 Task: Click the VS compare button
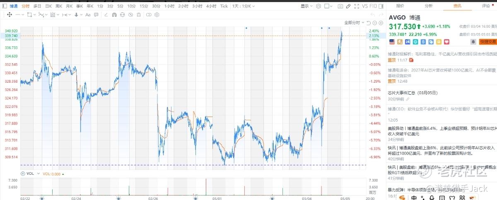[x=365, y=6]
